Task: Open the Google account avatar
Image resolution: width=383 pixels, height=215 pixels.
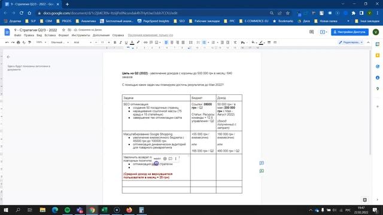Action: (x=376, y=32)
